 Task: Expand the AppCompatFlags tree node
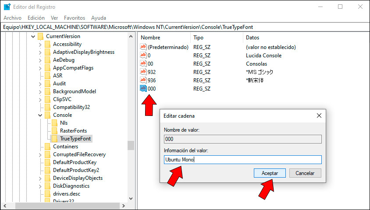tap(40, 68)
